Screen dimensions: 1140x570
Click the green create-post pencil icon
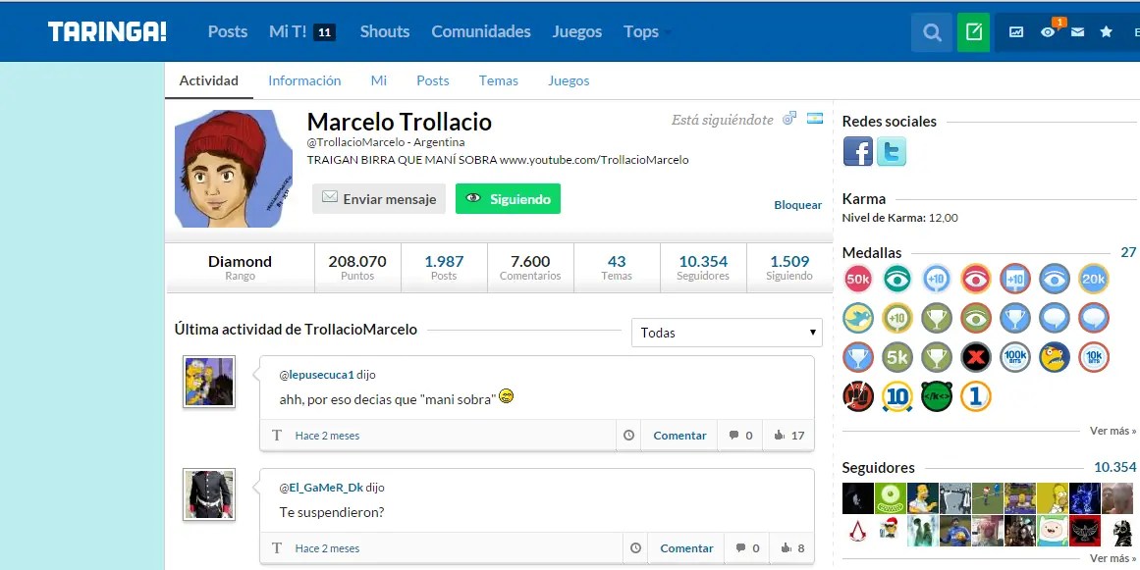pyautogui.click(x=973, y=32)
